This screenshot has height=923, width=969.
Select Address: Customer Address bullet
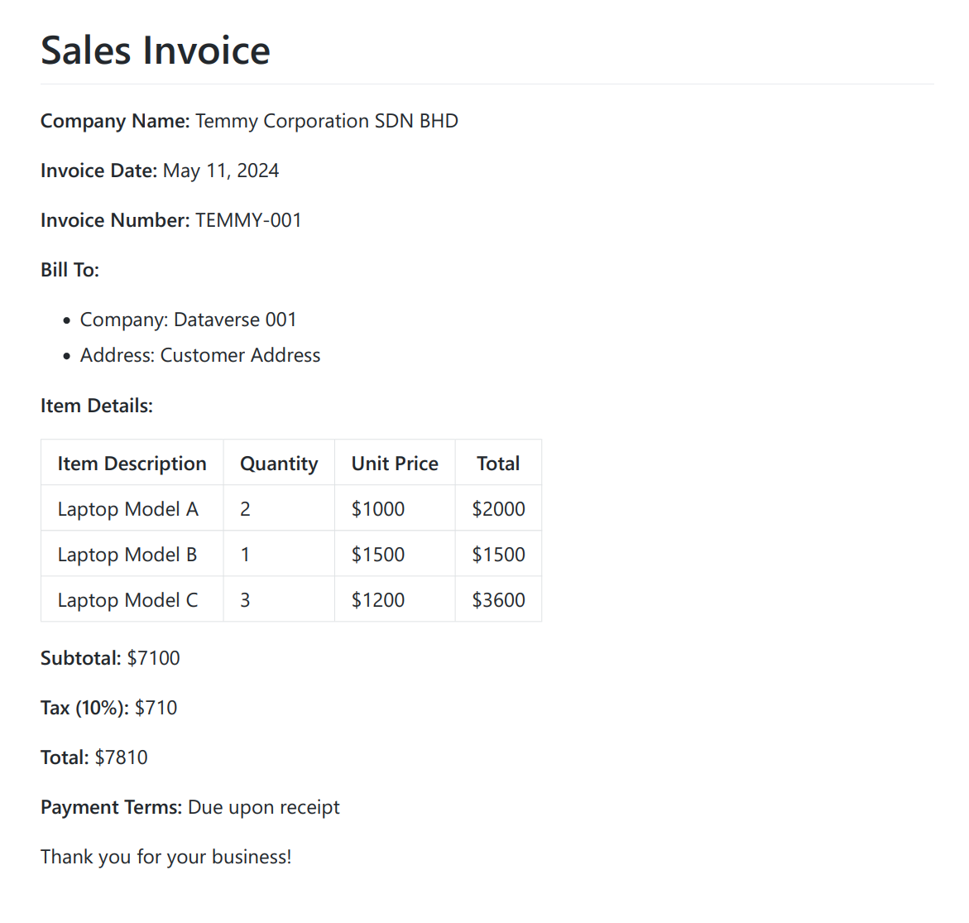click(200, 355)
